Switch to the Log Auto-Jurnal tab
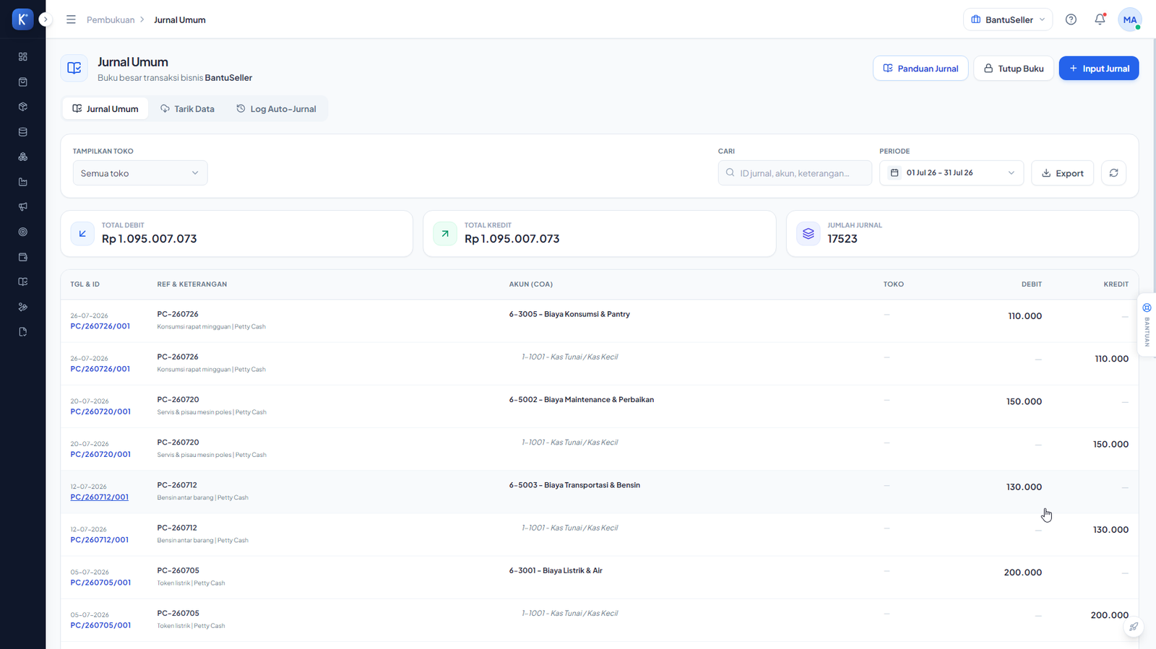The width and height of the screenshot is (1156, 649). tap(277, 109)
